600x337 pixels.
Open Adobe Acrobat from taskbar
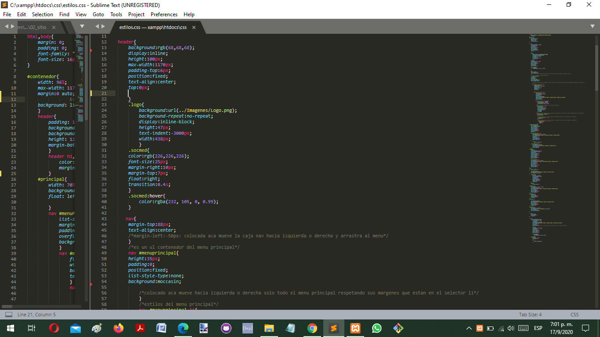coord(140,328)
